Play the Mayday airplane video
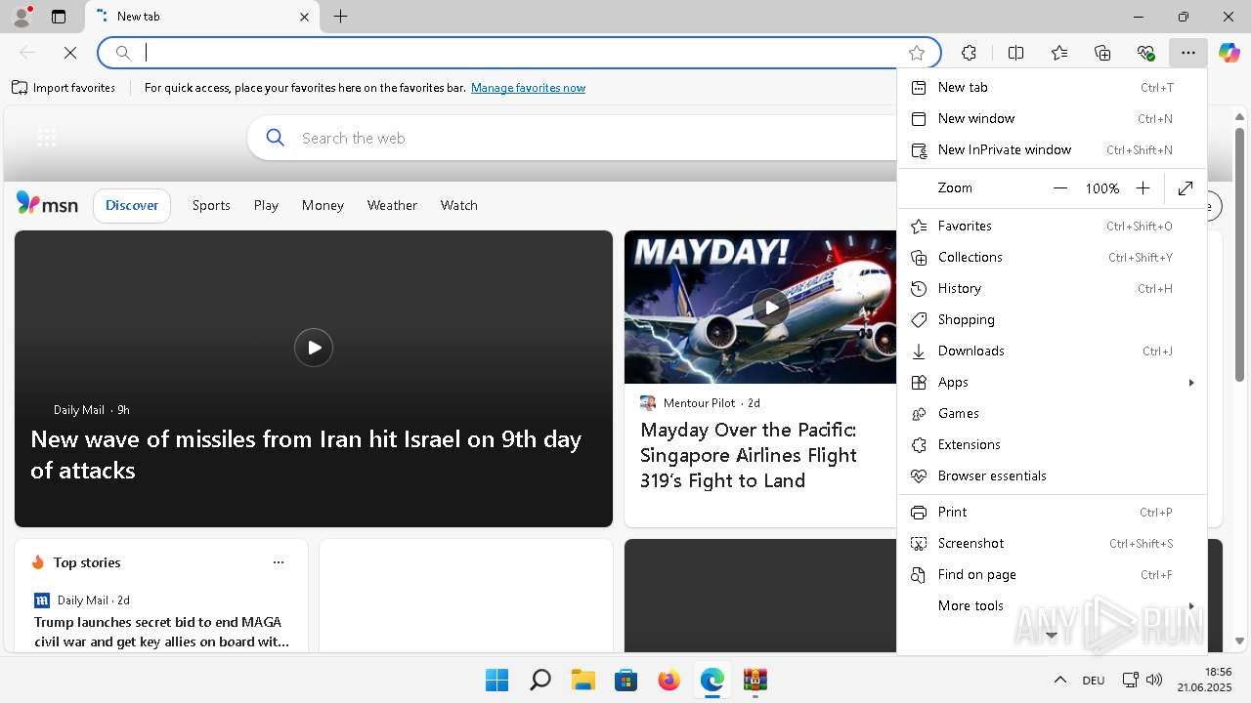This screenshot has height=703, width=1251. coord(771,308)
